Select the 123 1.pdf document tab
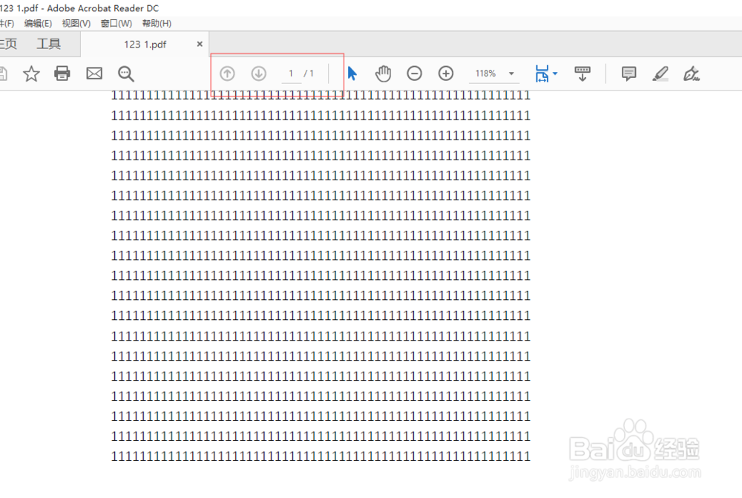 coord(145,44)
